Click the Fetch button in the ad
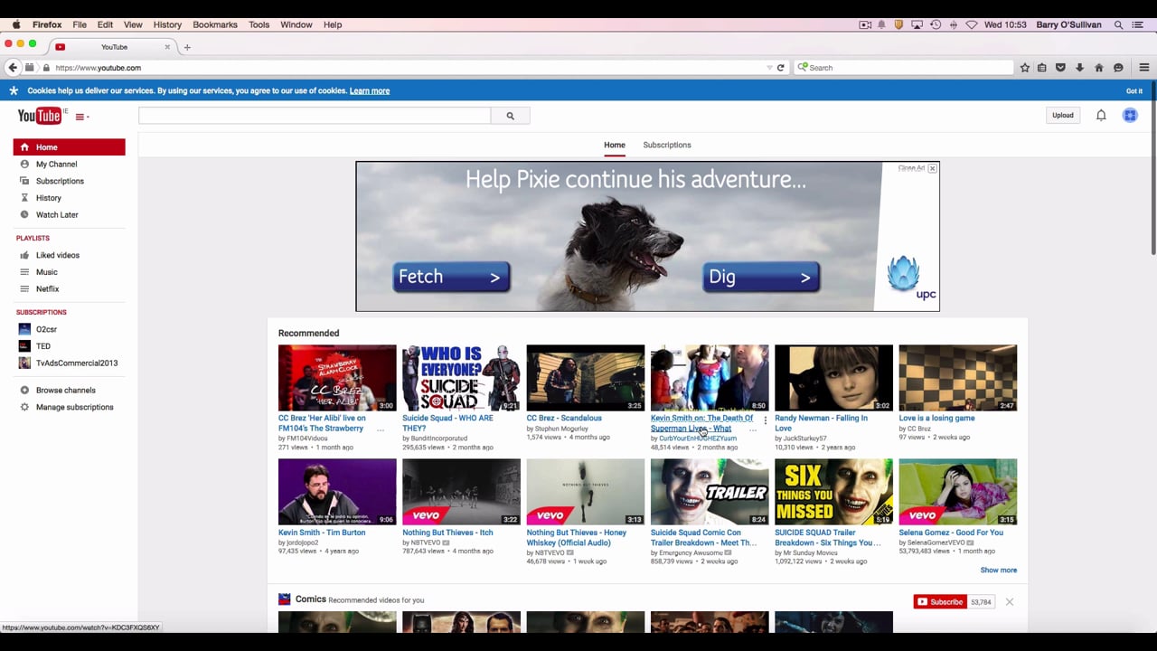Screen dimensions: 1157x651 point(451,277)
